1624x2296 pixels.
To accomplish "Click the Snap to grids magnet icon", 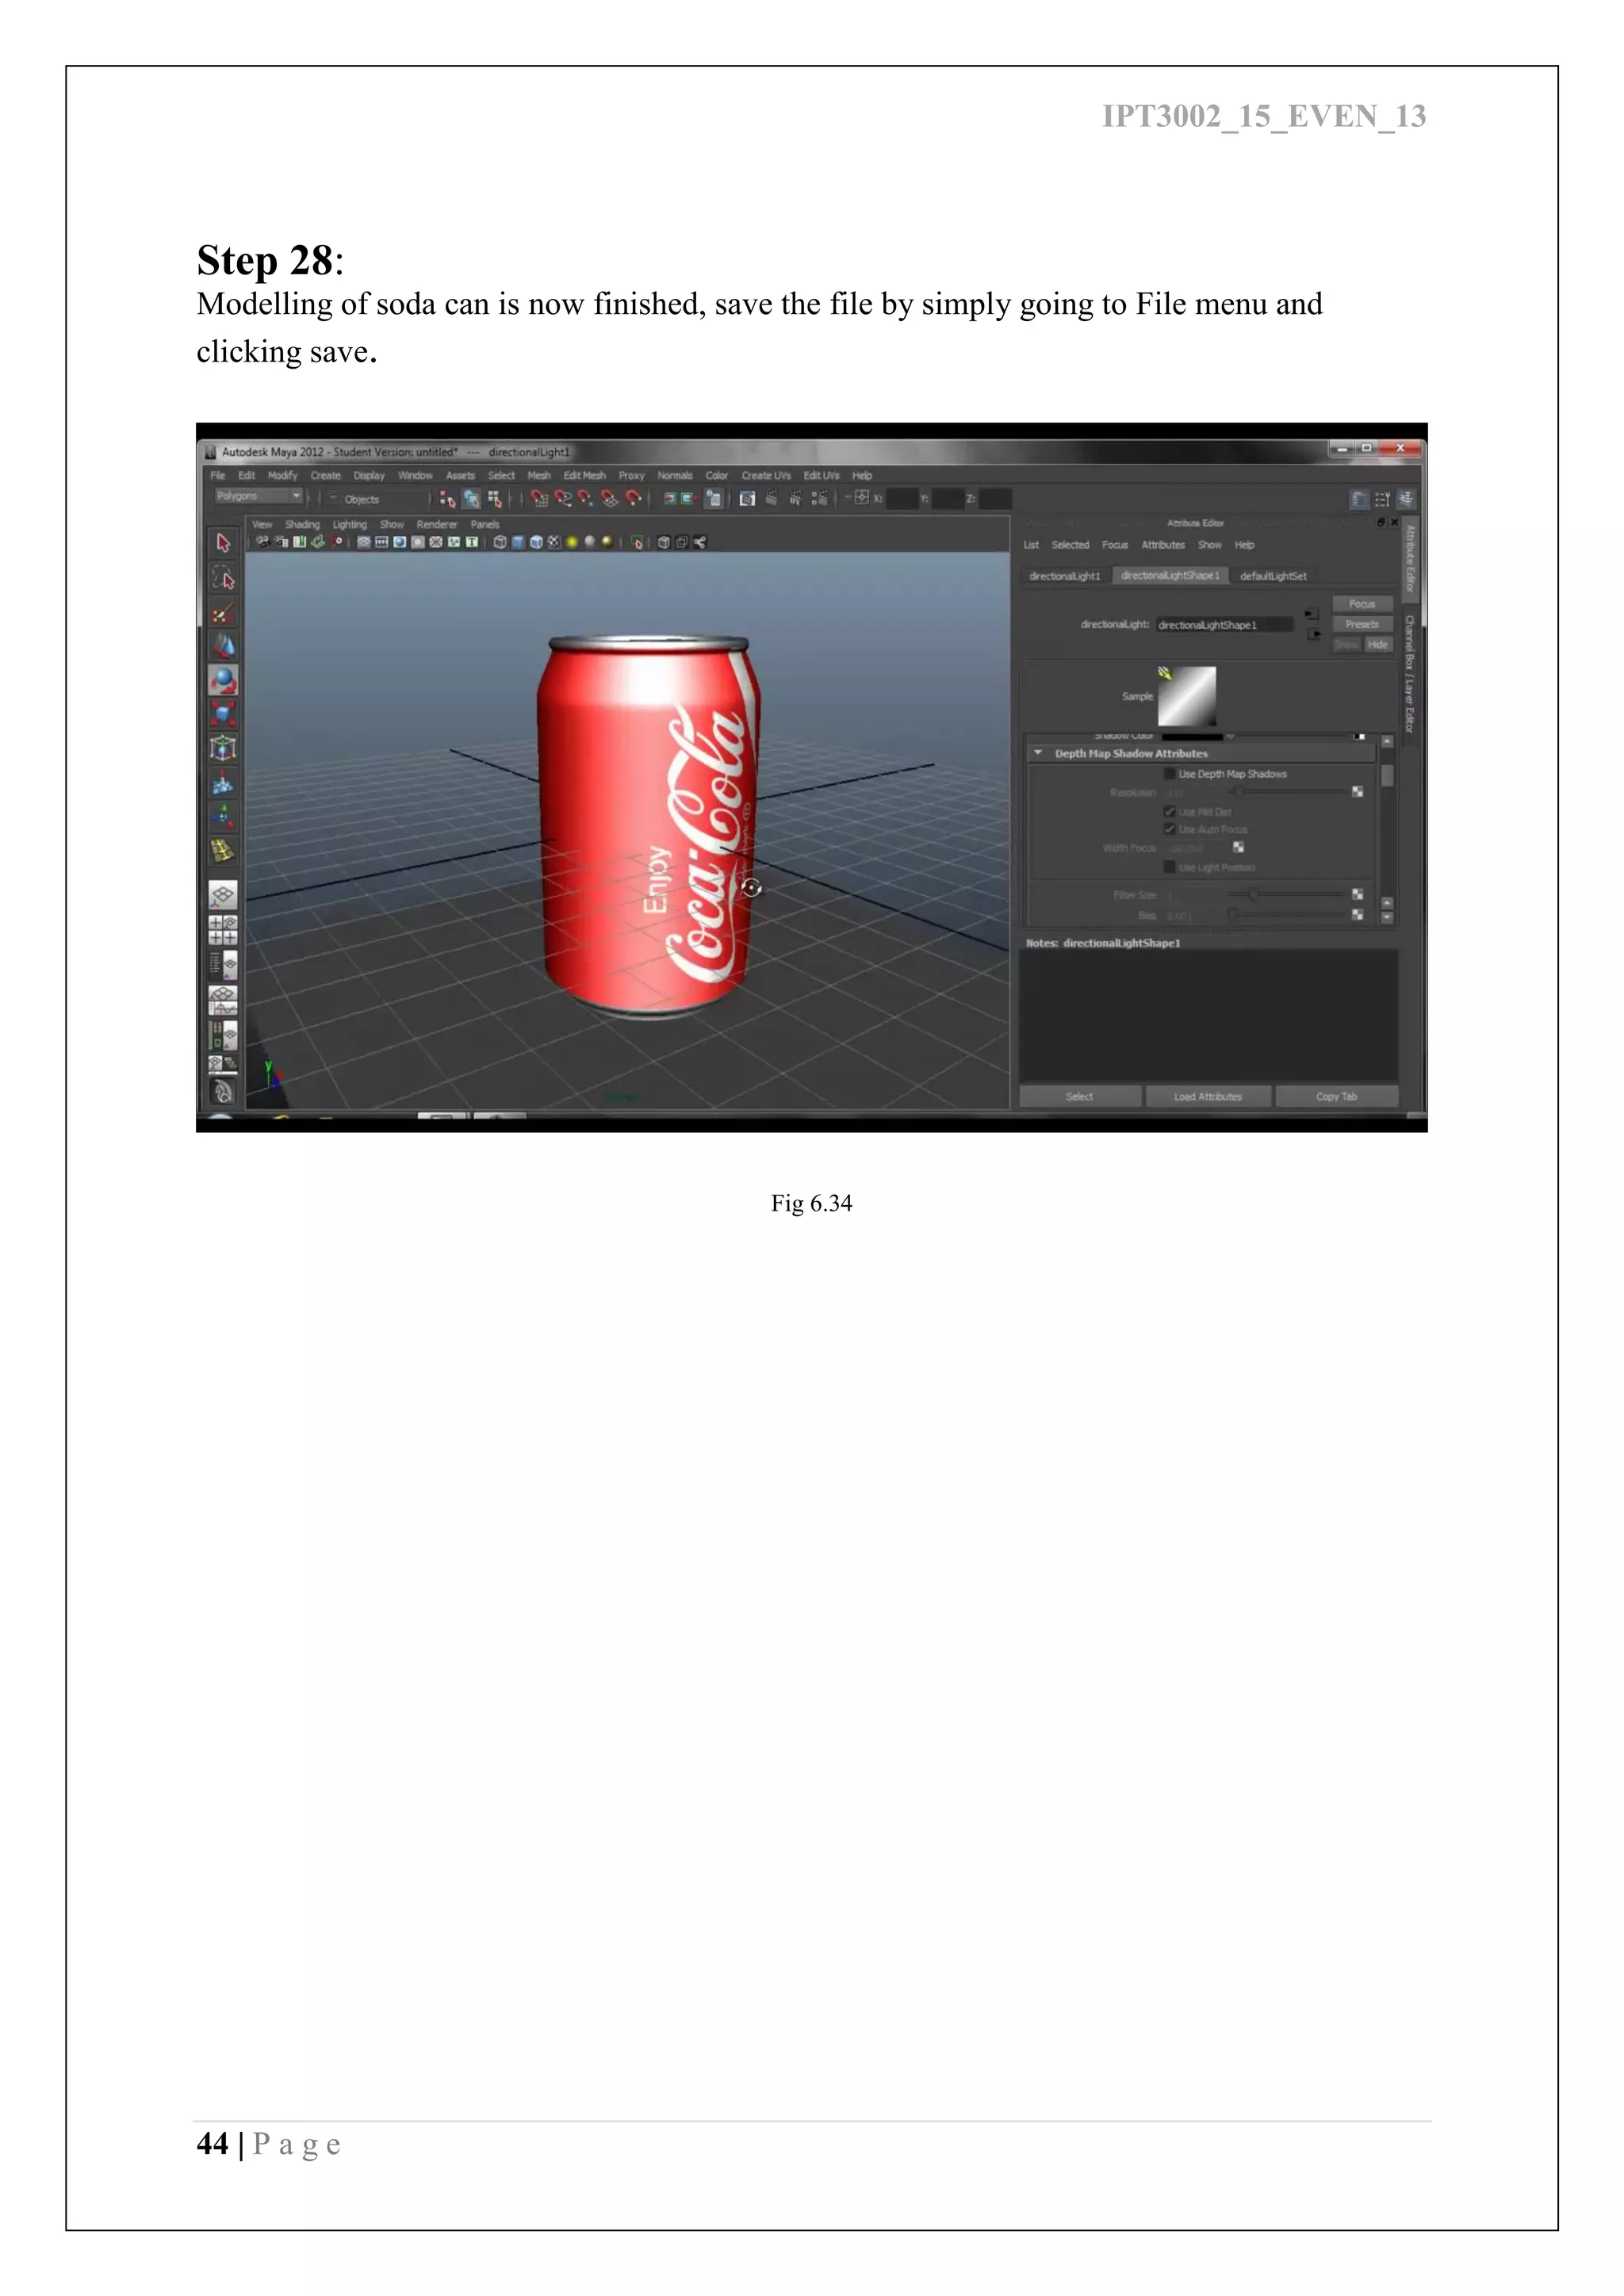I will coord(539,499).
